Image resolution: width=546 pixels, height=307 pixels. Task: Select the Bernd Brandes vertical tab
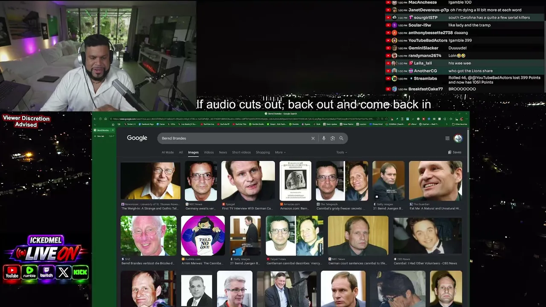pyautogui.click(x=103, y=130)
